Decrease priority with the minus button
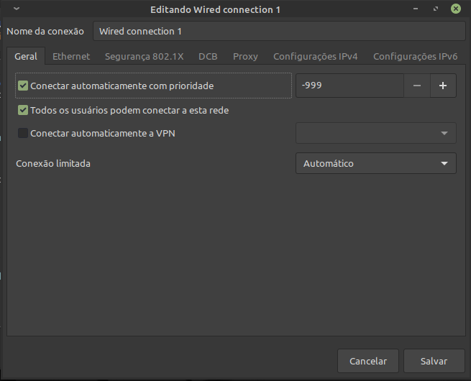 tap(417, 86)
